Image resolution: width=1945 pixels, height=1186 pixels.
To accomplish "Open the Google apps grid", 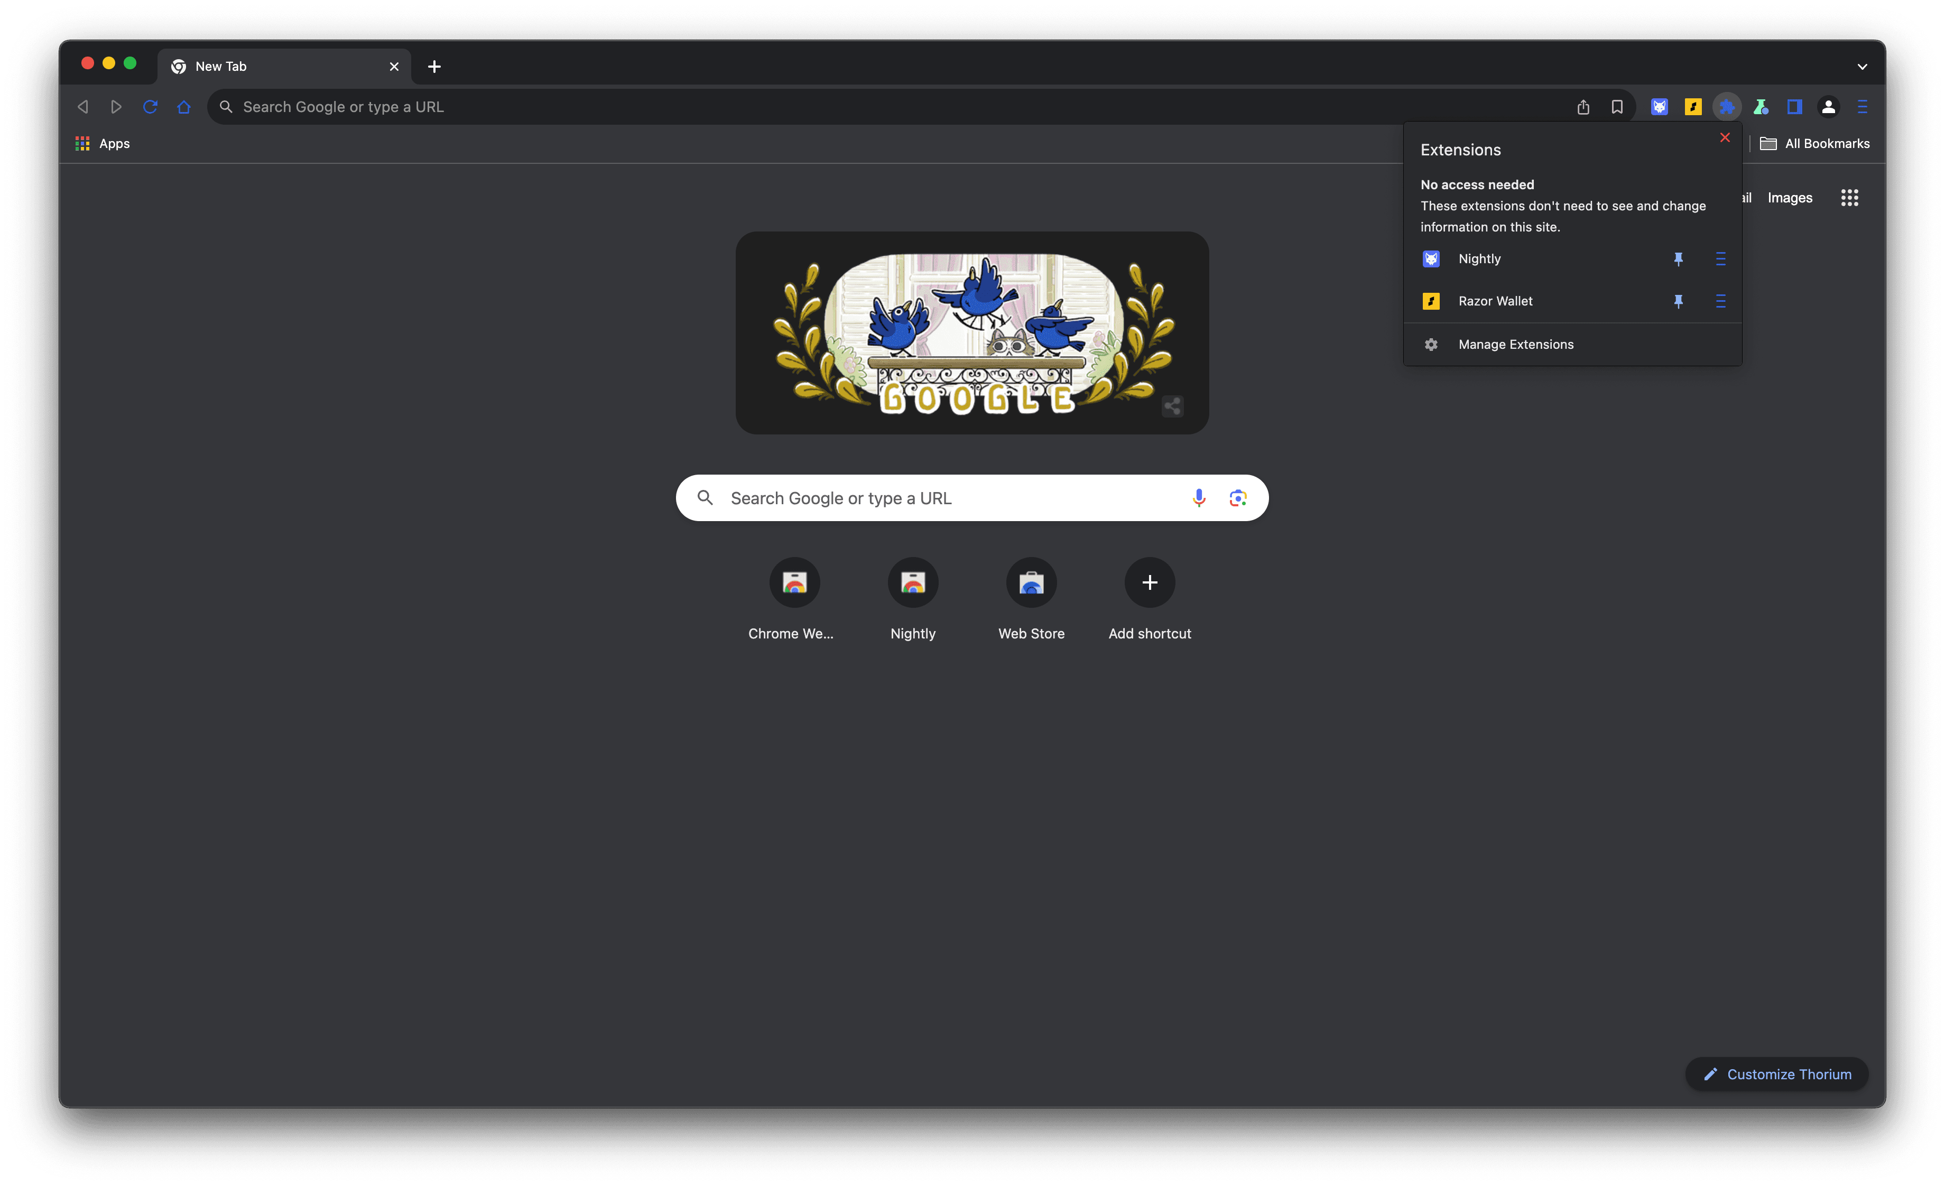I will (1849, 198).
